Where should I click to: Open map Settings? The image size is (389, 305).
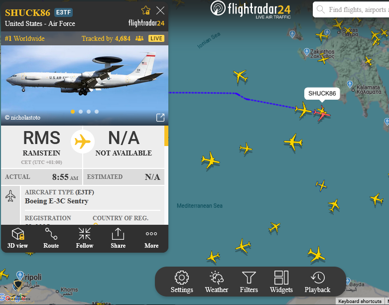(182, 282)
